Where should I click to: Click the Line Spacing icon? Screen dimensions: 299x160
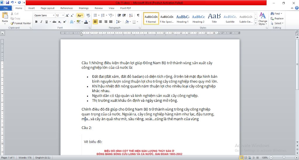pos(118,22)
